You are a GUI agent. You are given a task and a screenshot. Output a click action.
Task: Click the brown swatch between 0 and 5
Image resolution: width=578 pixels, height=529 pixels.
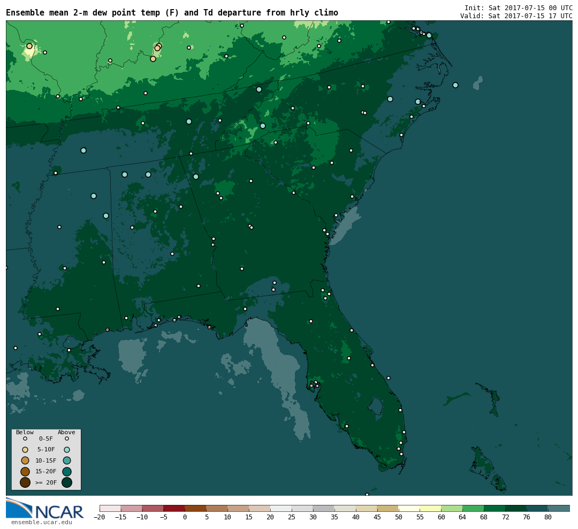pos(196,508)
